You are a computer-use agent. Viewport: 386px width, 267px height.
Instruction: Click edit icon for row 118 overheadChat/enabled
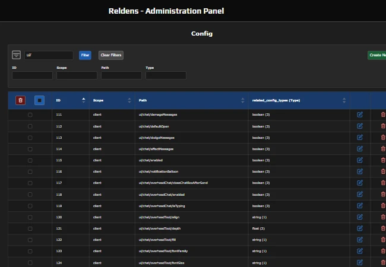click(360, 195)
